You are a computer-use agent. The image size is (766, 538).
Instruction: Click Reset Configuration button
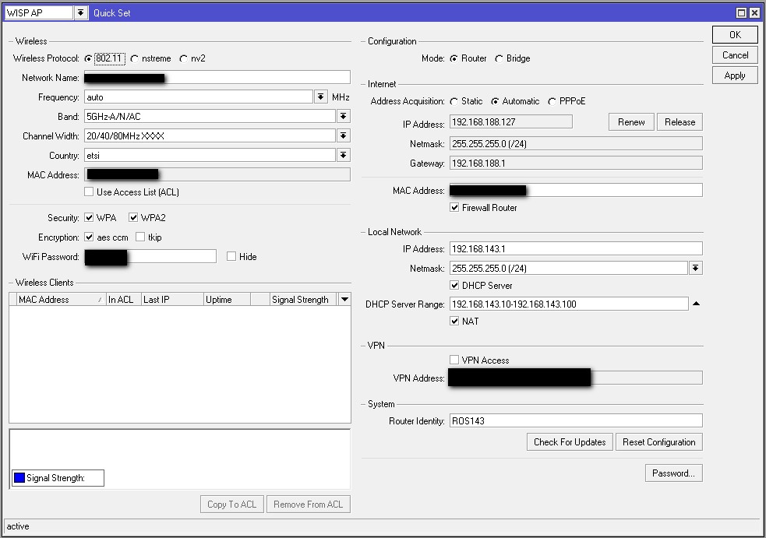click(659, 441)
